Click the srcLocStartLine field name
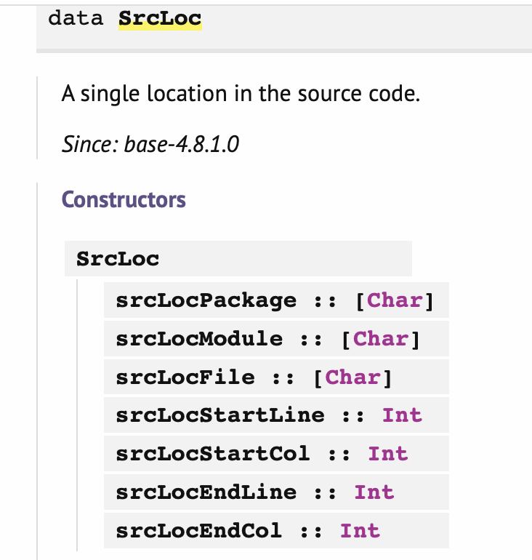Viewport: 532px width, 560px height. [220, 415]
